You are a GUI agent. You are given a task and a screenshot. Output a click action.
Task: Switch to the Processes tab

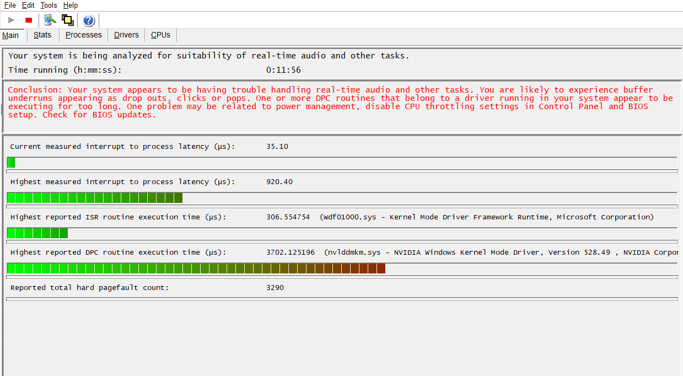[x=84, y=35]
